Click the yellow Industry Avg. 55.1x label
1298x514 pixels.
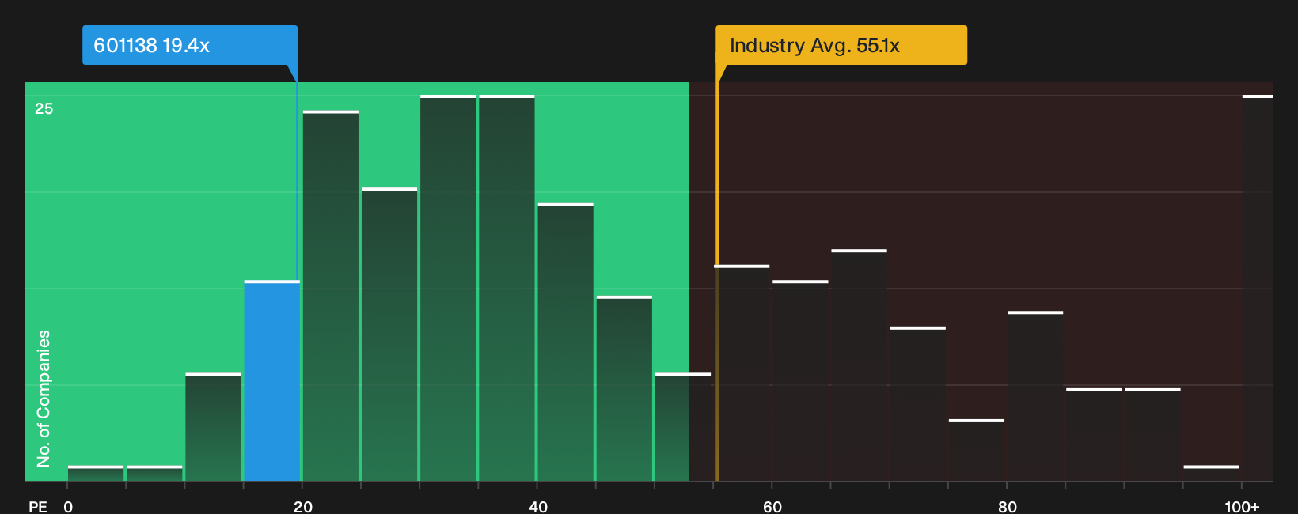tap(841, 45)
